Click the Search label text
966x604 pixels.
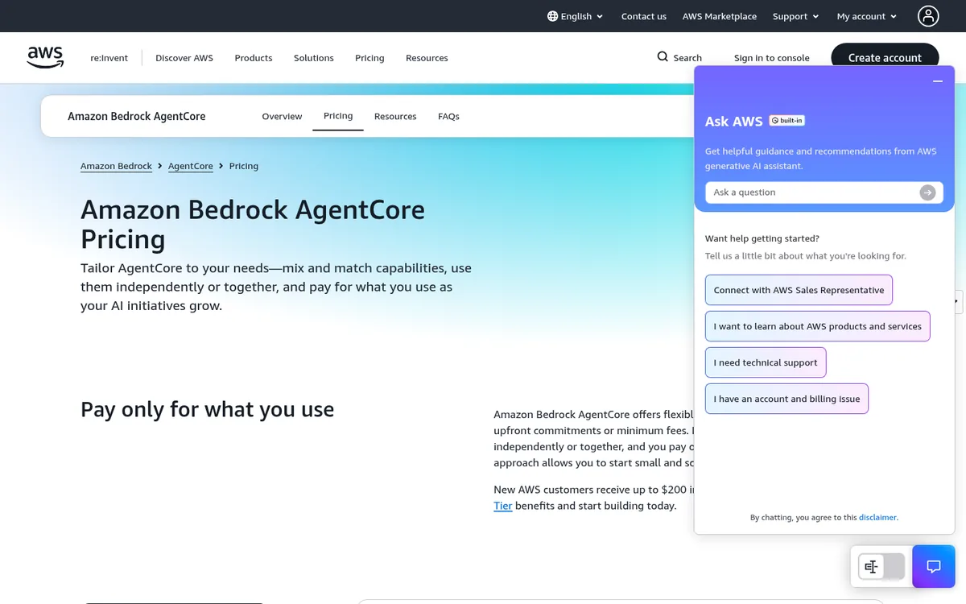687,58
